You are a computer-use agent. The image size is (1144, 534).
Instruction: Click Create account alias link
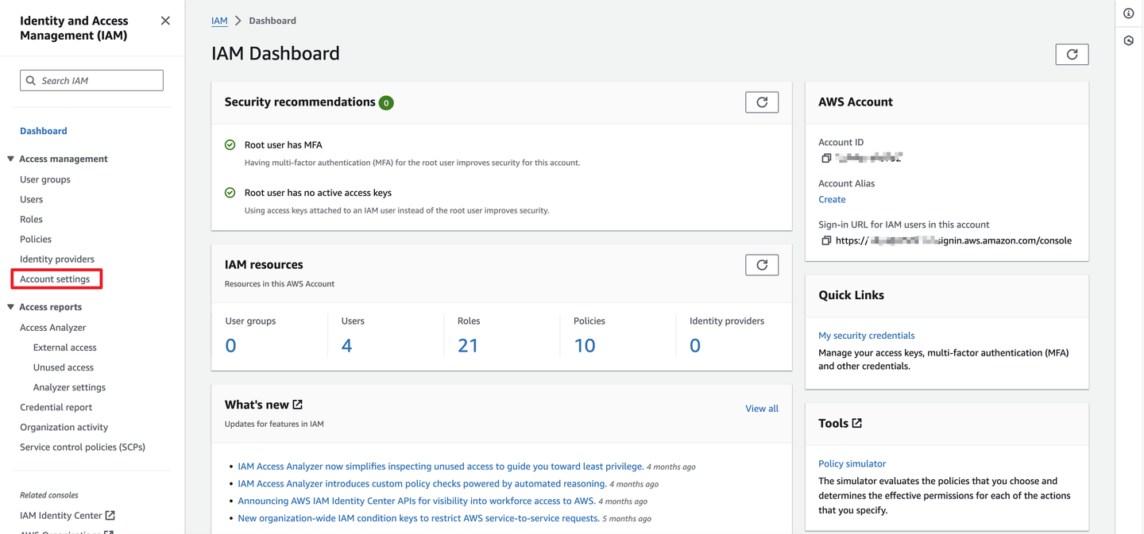[832, 199]
